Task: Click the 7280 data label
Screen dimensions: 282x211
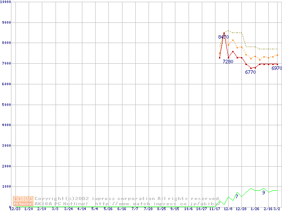Action: [228, 62]
